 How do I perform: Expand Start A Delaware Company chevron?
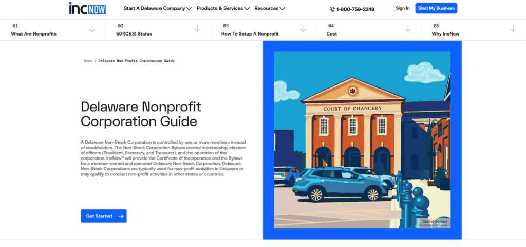pos(189,9)
